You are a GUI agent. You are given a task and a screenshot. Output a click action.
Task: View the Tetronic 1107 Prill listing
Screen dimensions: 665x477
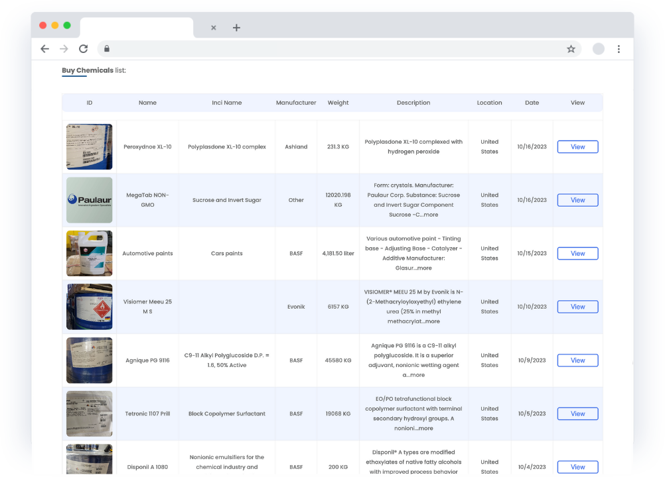[577, 414]
